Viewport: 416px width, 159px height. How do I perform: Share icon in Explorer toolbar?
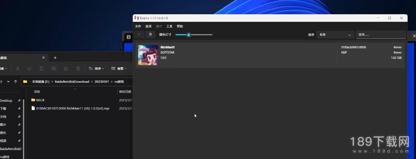66,69
